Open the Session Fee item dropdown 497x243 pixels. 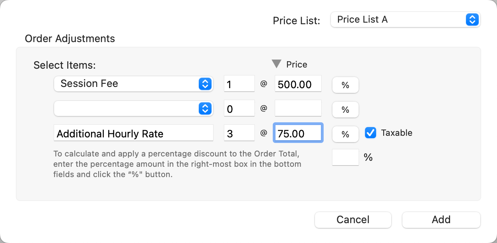pos(133,84)
